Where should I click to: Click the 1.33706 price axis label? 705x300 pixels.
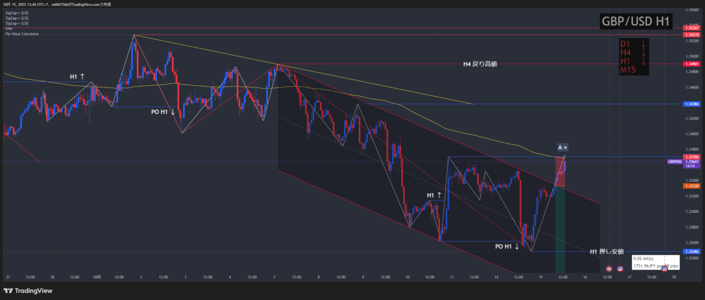(x=691, y=157)
